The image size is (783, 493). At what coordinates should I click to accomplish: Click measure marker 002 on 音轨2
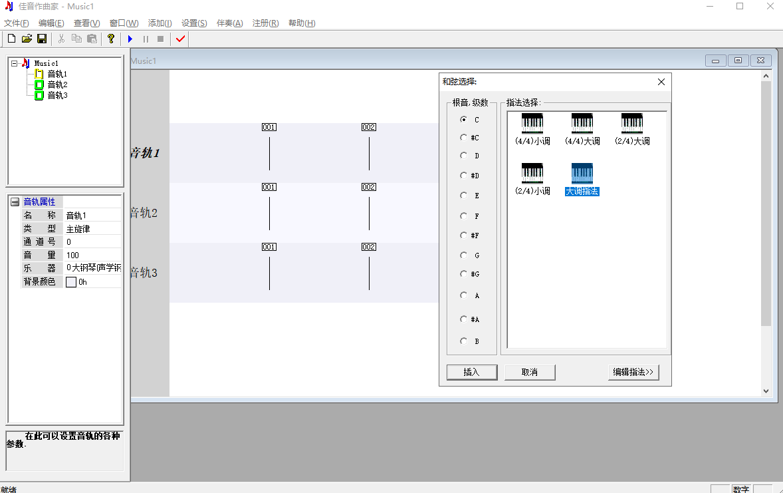click(x=369, y=187)
